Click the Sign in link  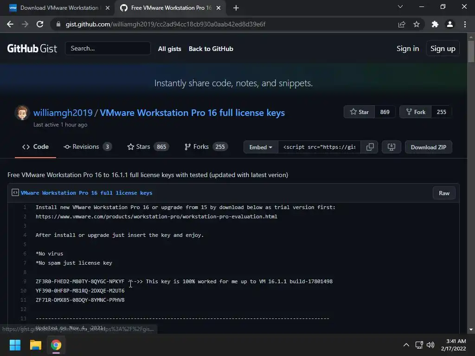[408, 48]
